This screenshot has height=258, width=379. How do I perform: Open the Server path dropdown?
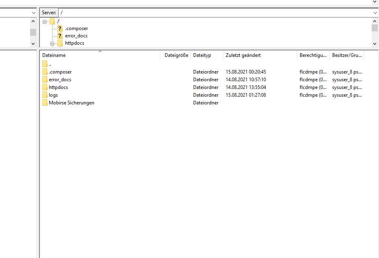[x=375, y=13]
